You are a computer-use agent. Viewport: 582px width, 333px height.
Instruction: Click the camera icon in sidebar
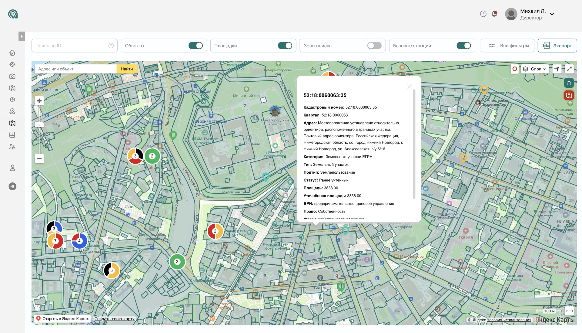coord(12,76)
